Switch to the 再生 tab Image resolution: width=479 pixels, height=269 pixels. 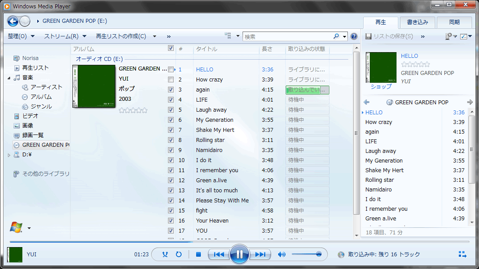[x=381, y=22]
